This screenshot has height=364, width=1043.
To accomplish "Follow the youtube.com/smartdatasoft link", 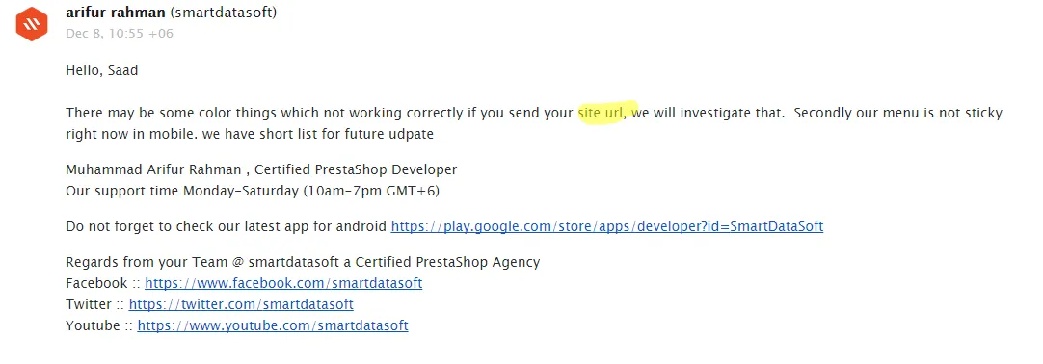I will [x=273, y=325].
